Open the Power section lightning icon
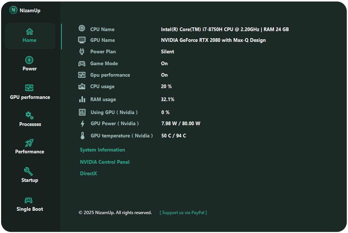348x233 pixels. pos(29,60)
